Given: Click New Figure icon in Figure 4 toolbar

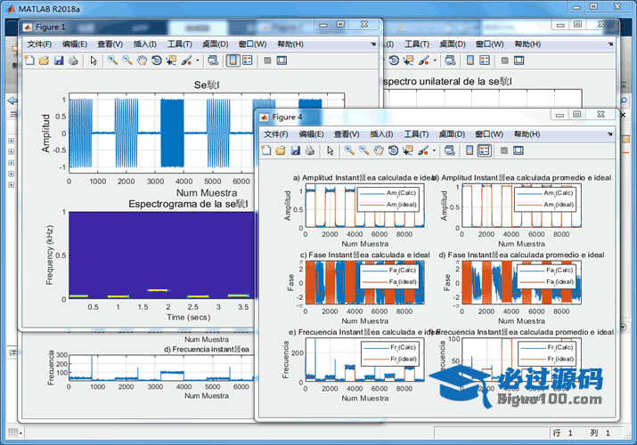Looking at the screenshot, I should tap(266, 151).
